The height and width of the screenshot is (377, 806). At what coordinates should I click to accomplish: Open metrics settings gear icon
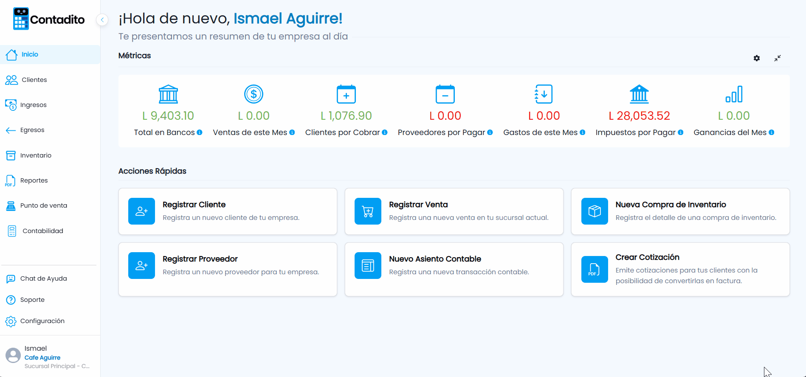[x=757, y=58]
